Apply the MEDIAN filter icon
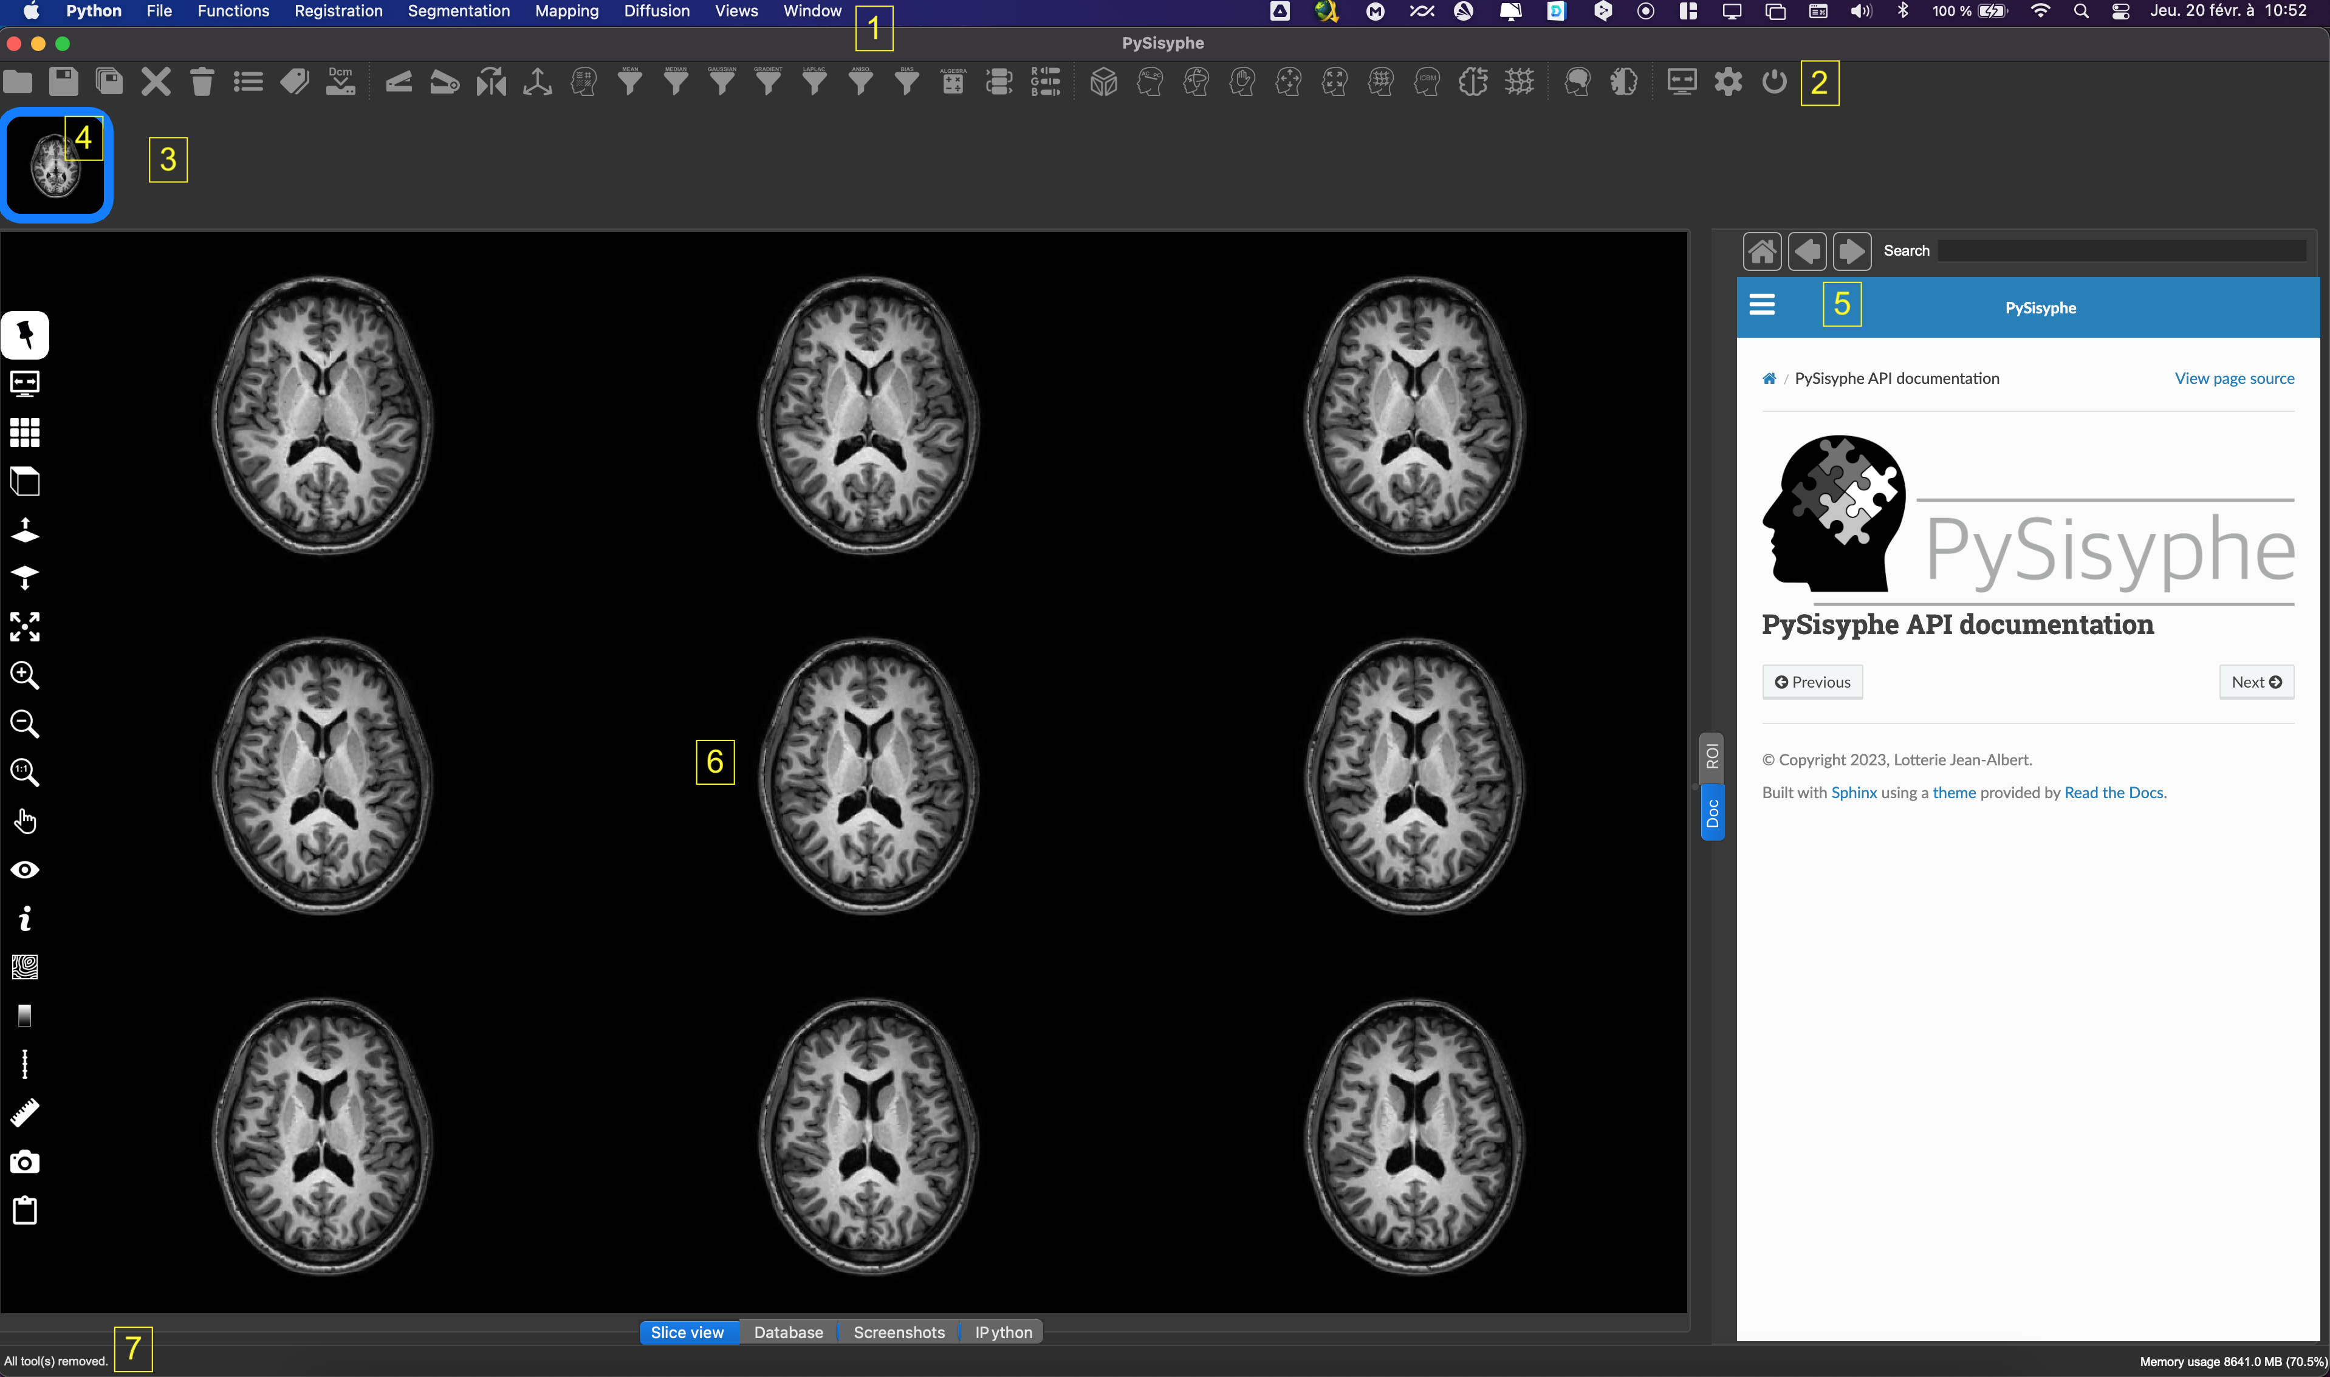 (676, 81)
